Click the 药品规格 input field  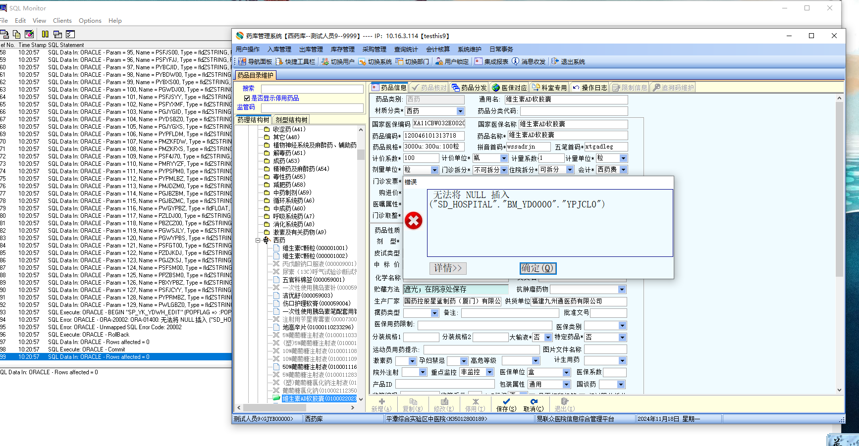point(433,147)
